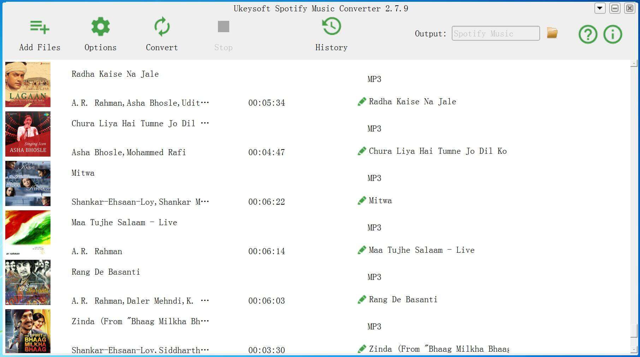
Task: Click the vertical scrollbar thumb
Action: pos(634,331)
